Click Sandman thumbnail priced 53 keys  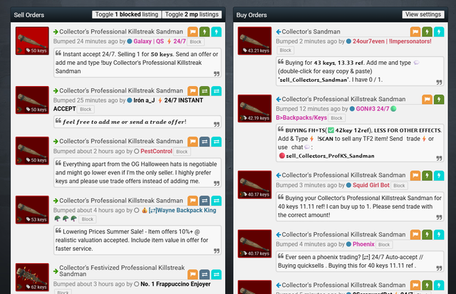(x=32, y=210)
